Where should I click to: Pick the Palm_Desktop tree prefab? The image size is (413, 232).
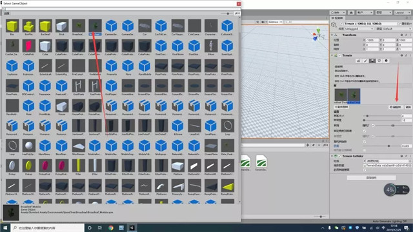pos(228,146)
